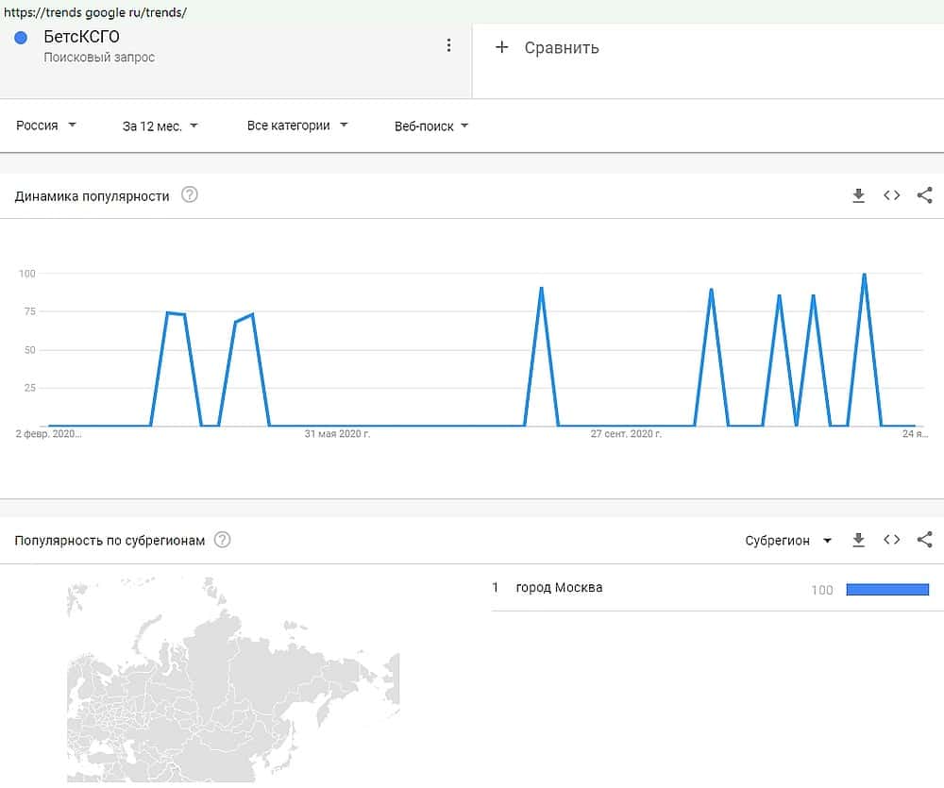Change the Субрегион view dropdown
The height and width of the screenshot is (788, 944).
pyautogui.click(x=787, y=541)
